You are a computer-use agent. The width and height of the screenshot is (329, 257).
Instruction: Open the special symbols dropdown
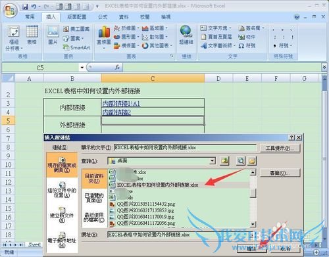tap(283, 45)
